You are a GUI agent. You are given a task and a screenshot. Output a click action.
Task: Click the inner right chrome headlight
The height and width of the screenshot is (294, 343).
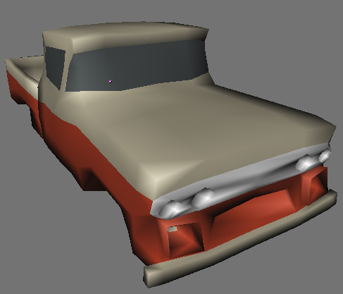[x=305, y=163]
